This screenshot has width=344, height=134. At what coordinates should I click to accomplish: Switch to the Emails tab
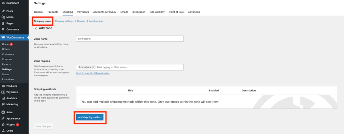[124, 12]
